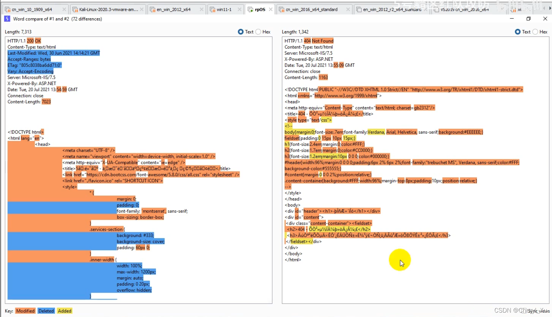
Task: Switch left pane to Hex view
Action: click(258, 32)
